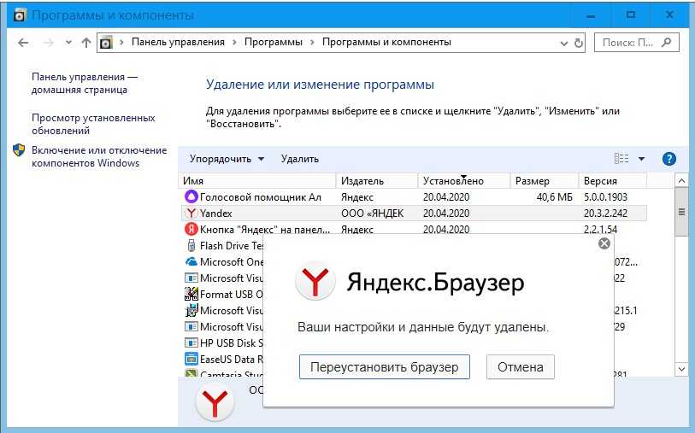
Task: Select 'Голосовой помощник Ал' row
Action: pyautogui.click(x=414, y=197)
